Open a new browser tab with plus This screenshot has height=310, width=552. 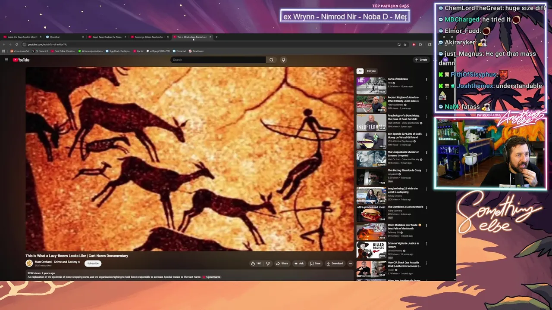216,37
